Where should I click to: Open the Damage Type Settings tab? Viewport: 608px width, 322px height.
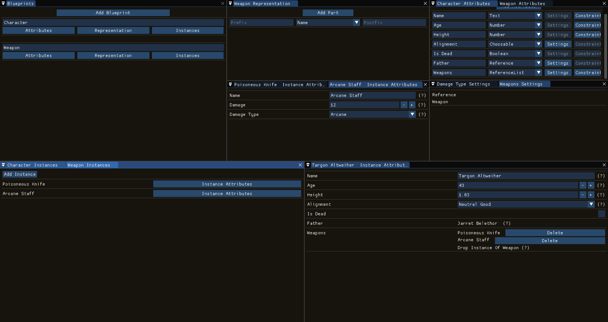(x=463, y=84)
